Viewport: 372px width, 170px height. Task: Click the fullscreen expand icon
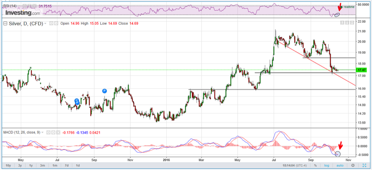365,165
